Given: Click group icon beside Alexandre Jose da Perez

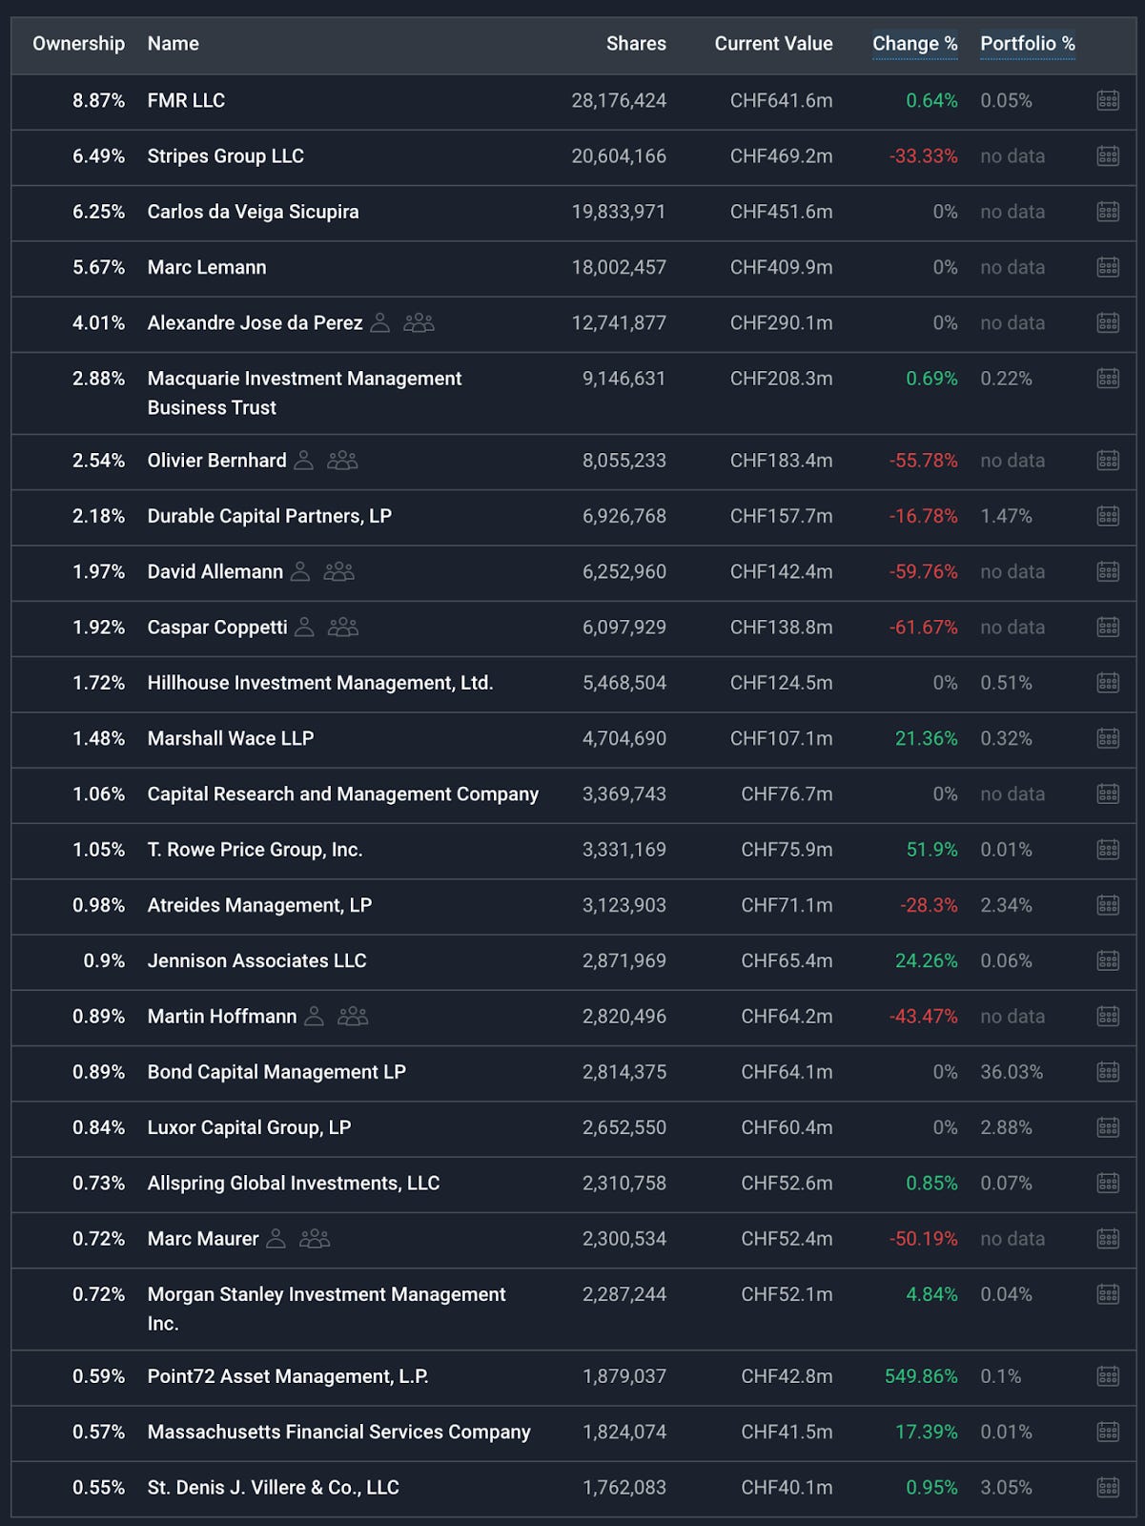Looking at the screenshot, I should [419, 322].
